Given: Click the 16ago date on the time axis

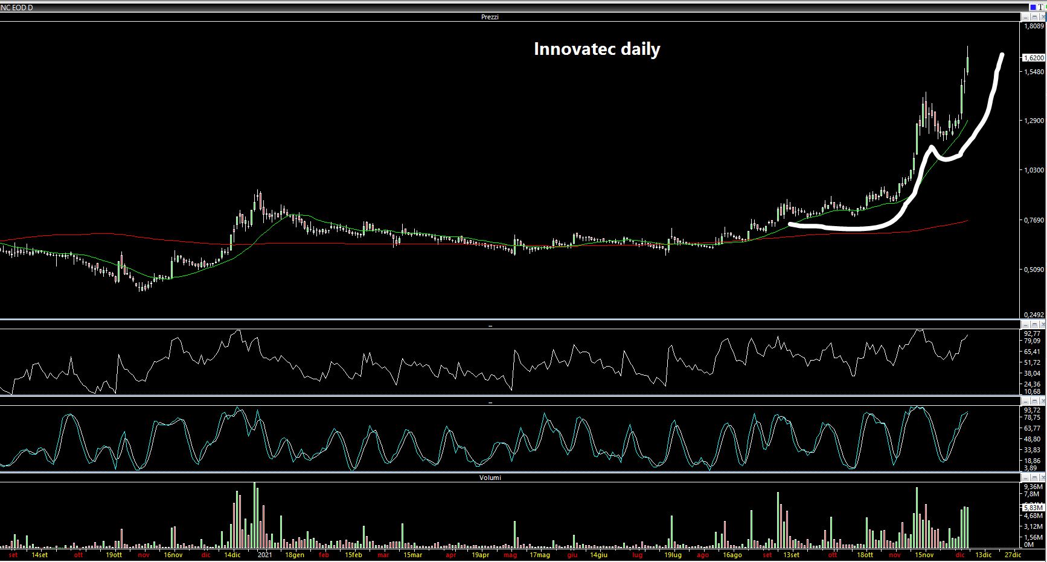Looking at the screenshot, I should tap(732, 555).
